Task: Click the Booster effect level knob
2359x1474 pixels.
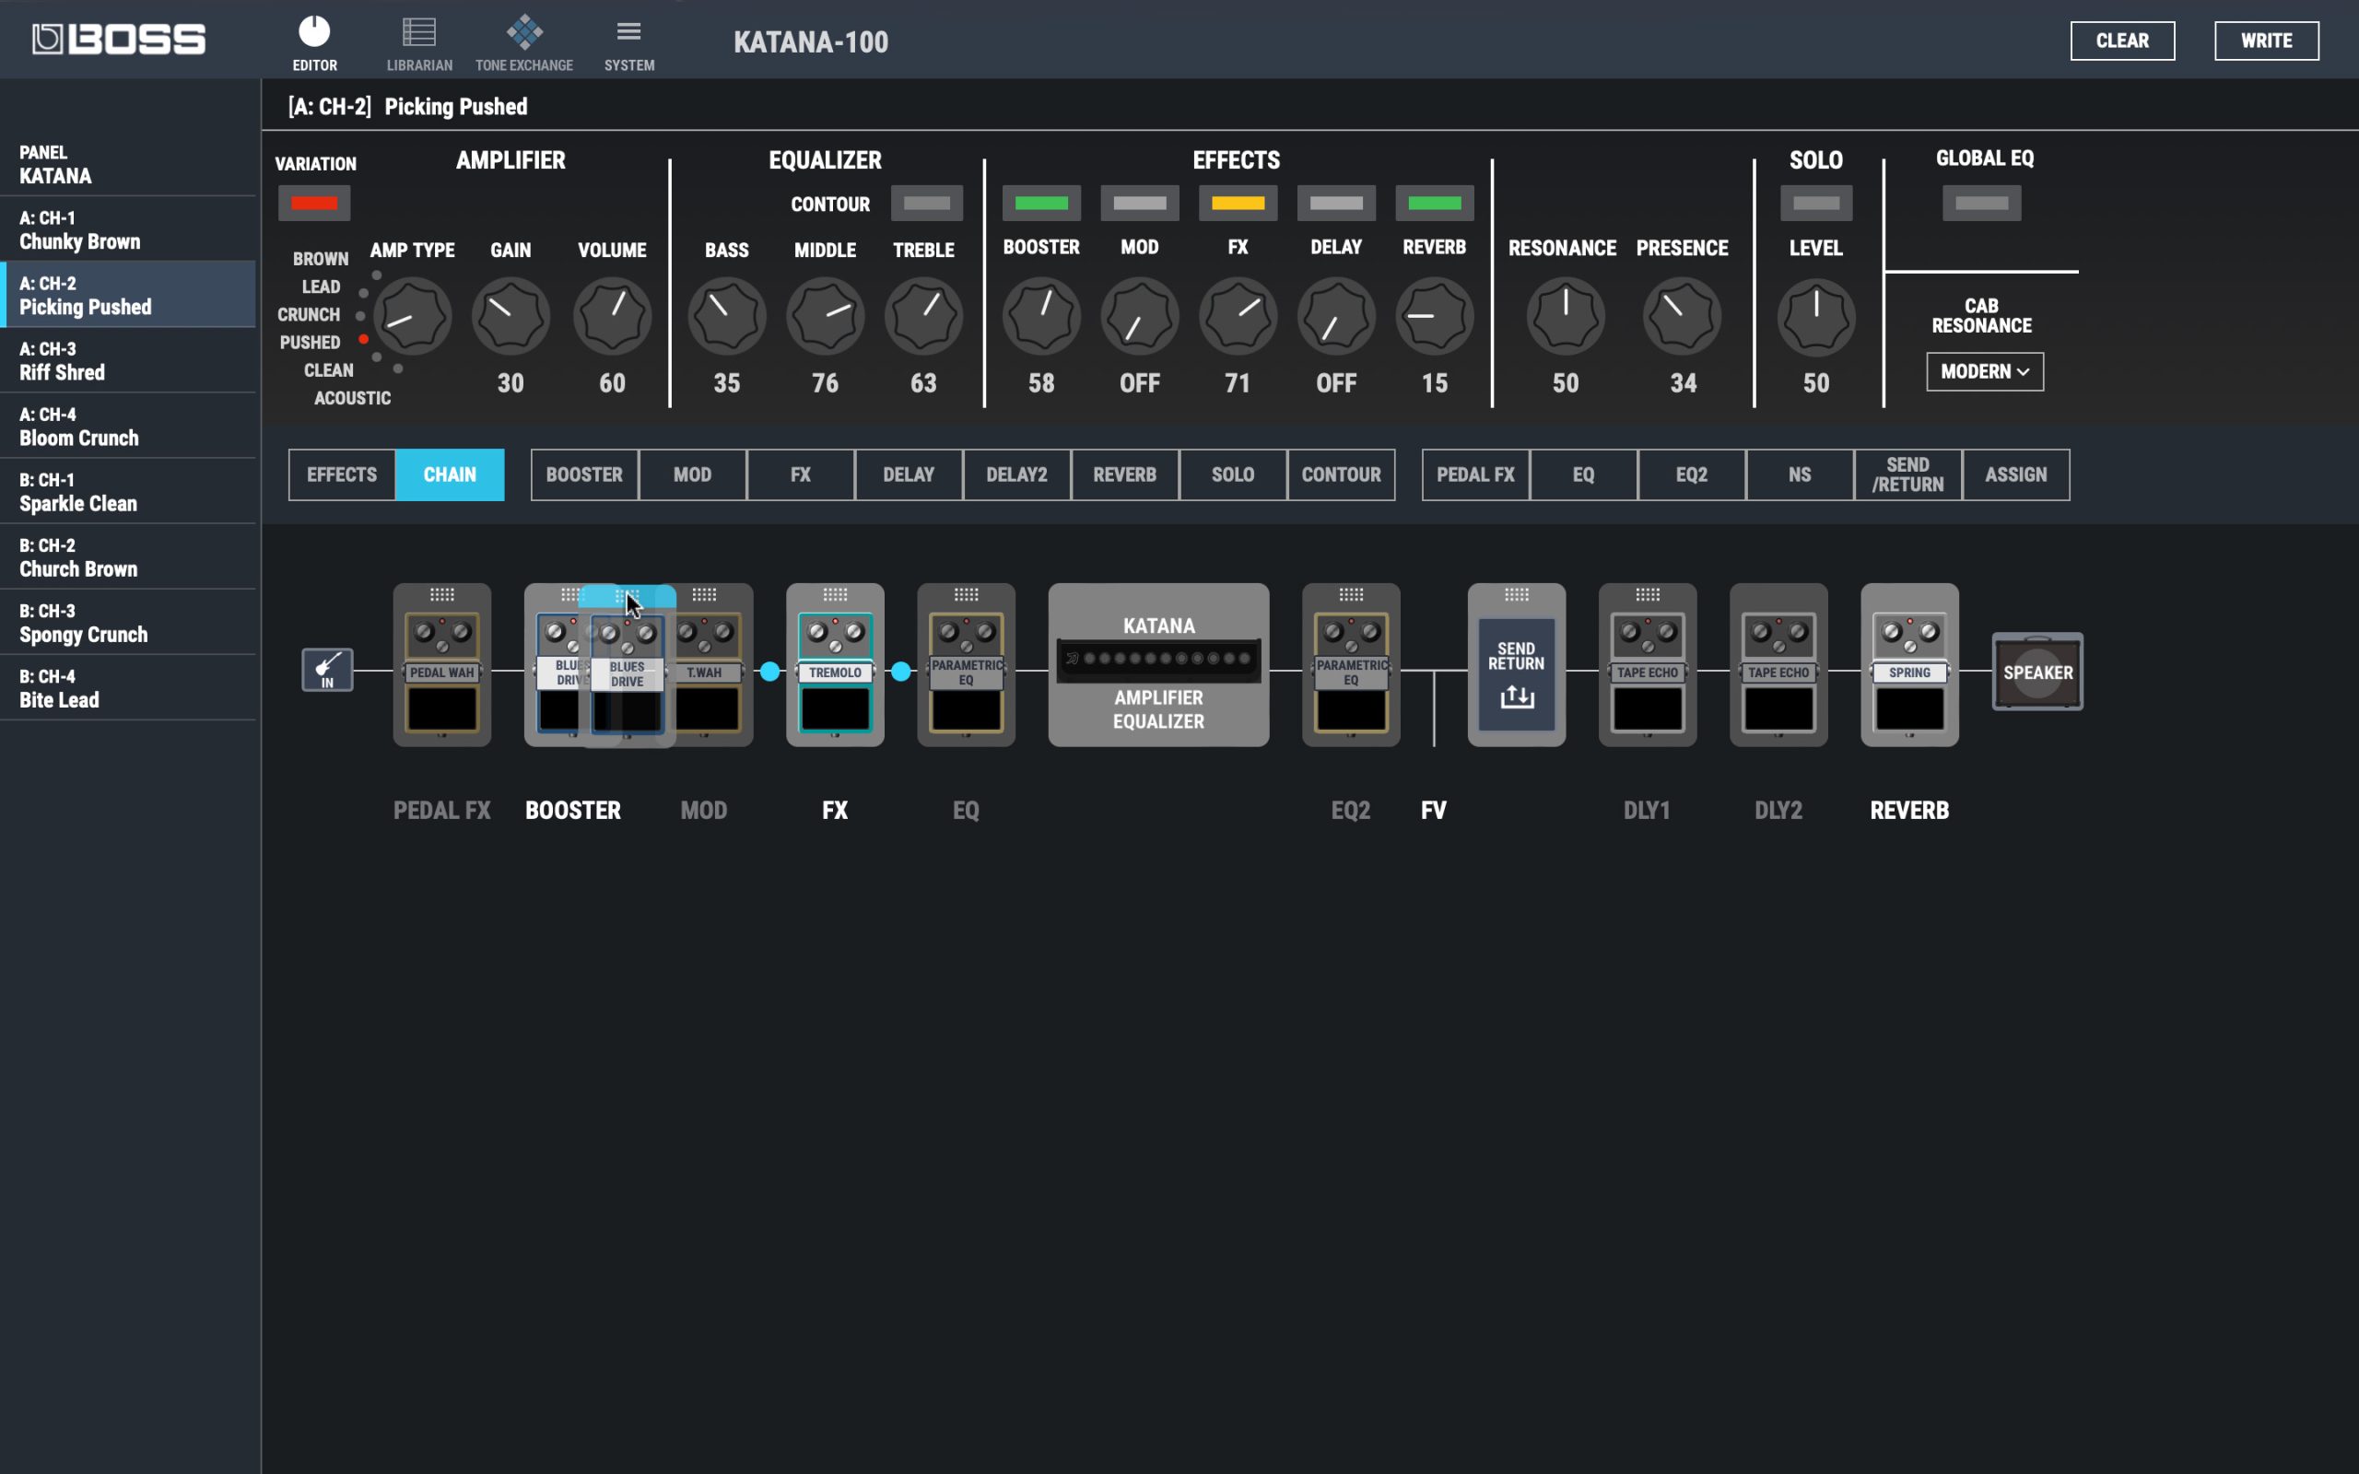Action: point(1041,316)
